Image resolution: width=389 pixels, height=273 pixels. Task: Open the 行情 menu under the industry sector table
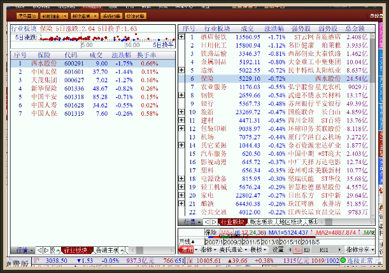[x=192, y=222]
